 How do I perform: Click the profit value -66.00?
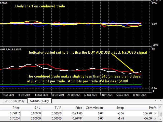coord(148,118)
